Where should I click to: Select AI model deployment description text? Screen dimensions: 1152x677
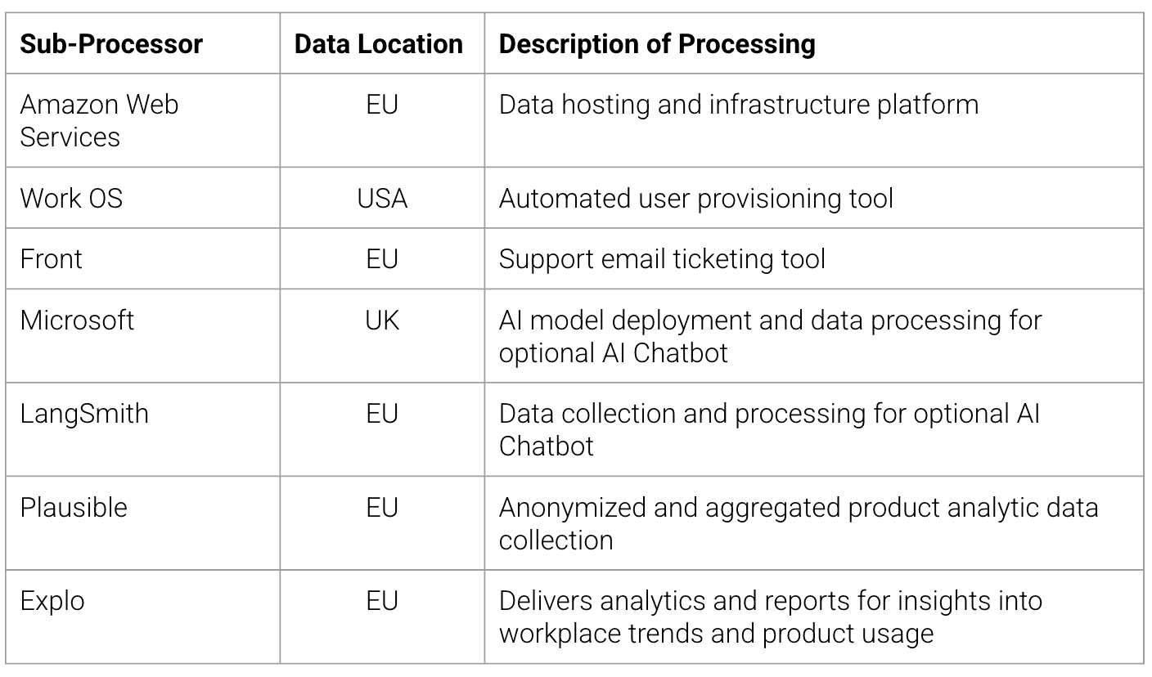[770, 336]
